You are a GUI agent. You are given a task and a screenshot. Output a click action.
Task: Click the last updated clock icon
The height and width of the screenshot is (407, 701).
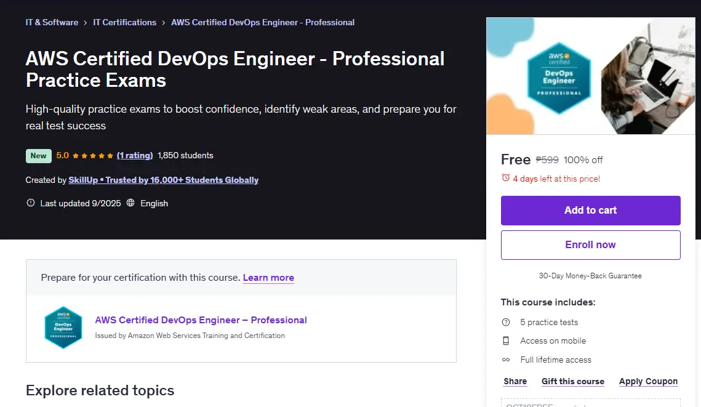pyautogui.click(x=30, y=203)
